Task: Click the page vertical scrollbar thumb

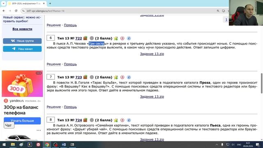Action: coord(262,83)
